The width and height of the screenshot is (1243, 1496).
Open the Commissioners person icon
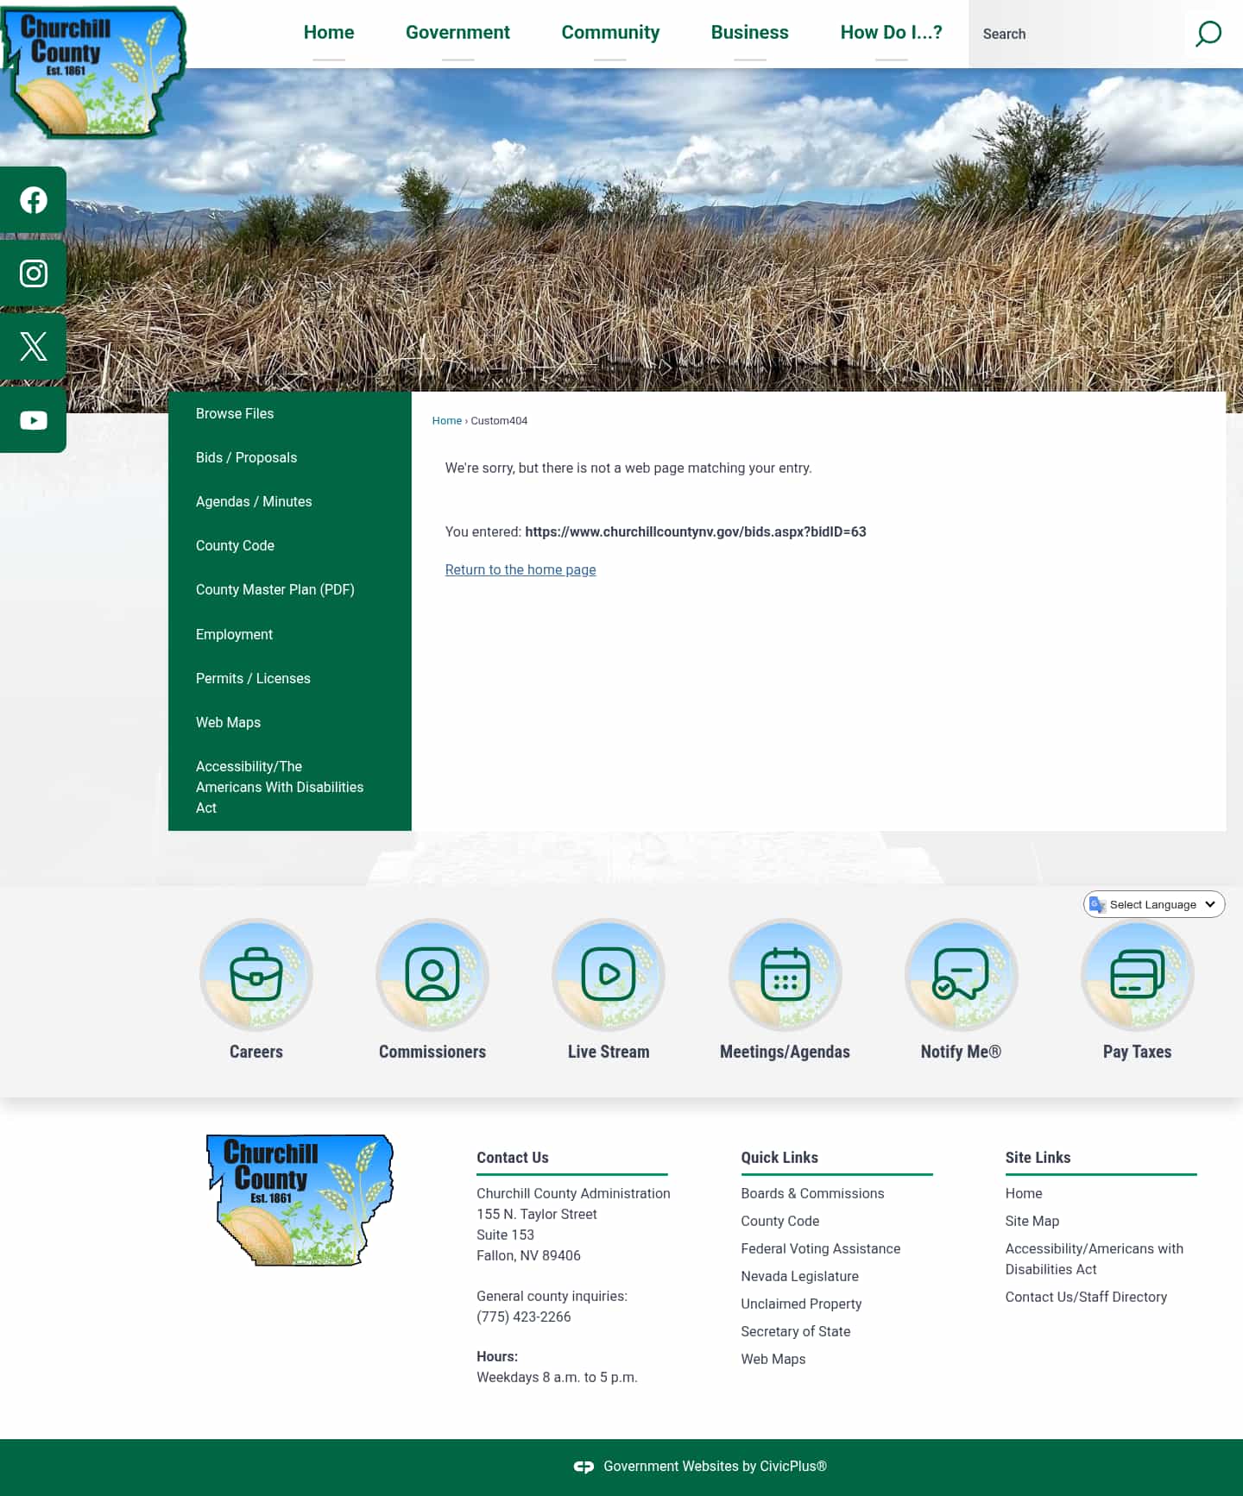[432, 975]
